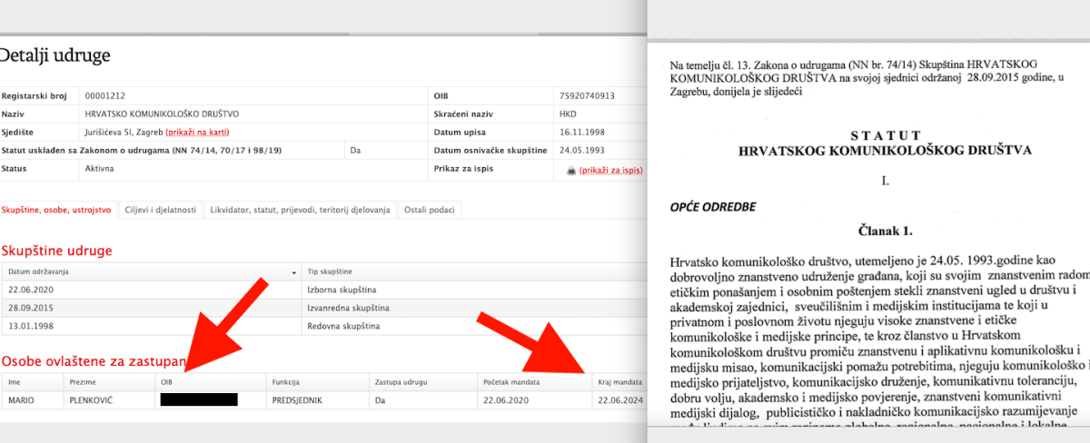Click the OIB value 75920740913
The width and height of the screenshot is (1090, 443).
(x=588, y=95)
